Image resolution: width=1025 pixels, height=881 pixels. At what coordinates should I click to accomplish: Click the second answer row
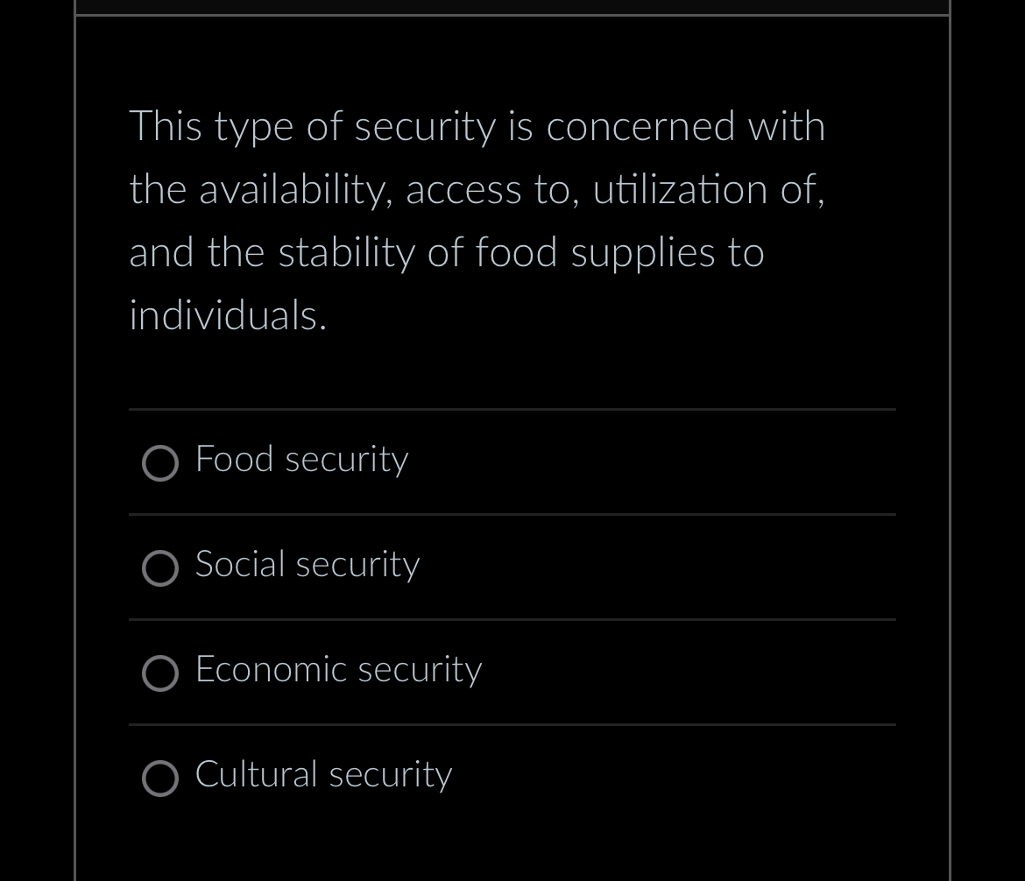(512, 567)
